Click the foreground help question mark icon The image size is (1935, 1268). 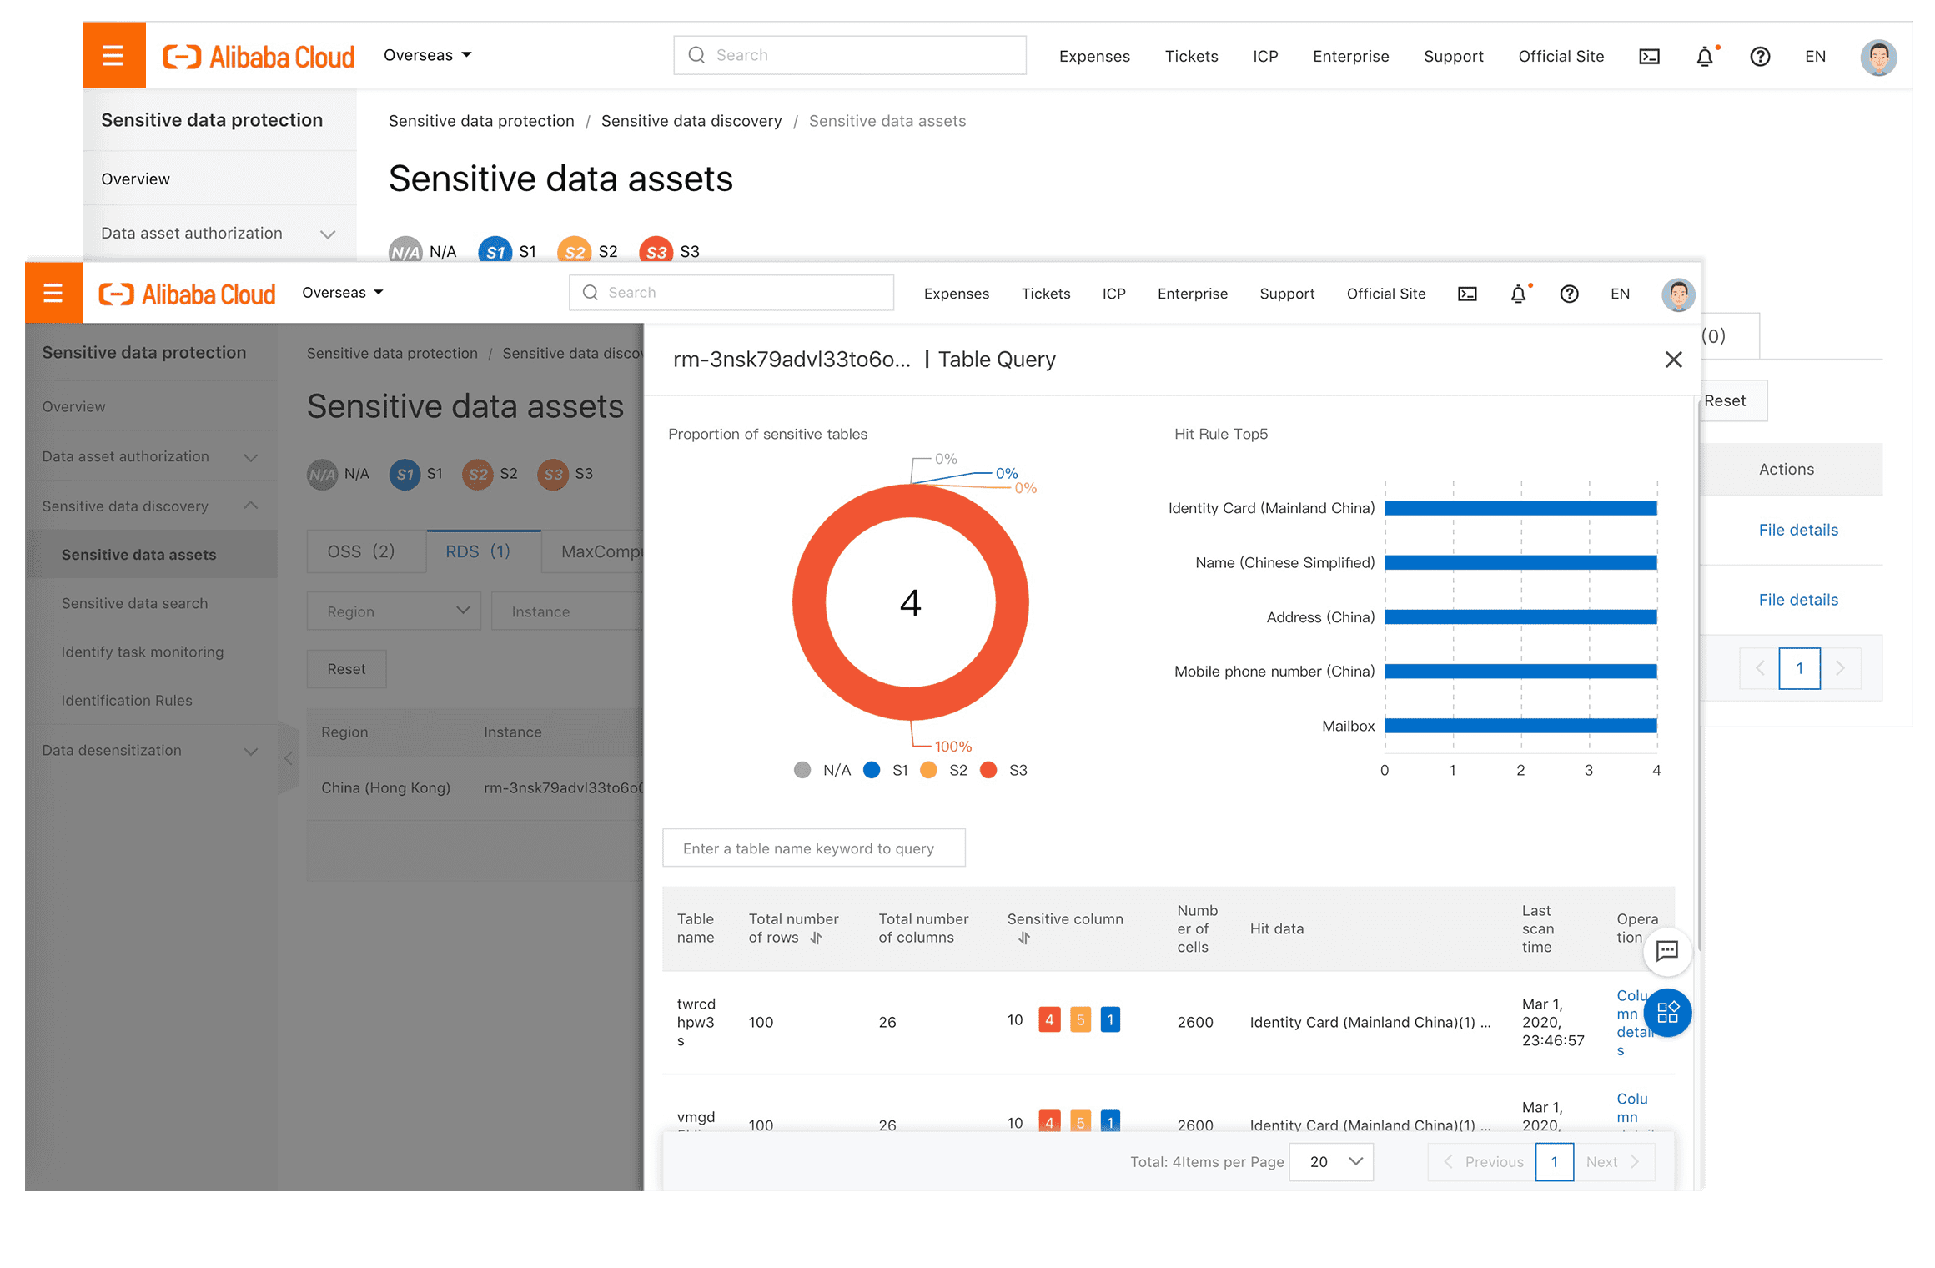click(1569, 294)
